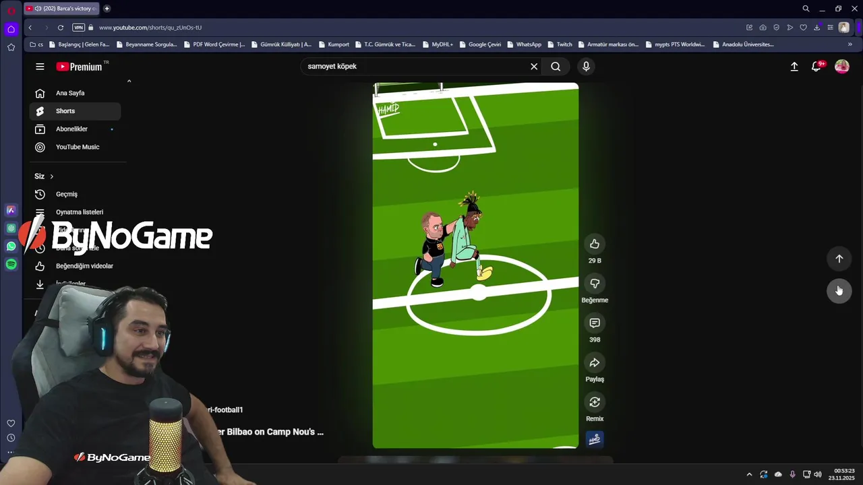
Task: Start voice search with microphone
Action: 586,66
